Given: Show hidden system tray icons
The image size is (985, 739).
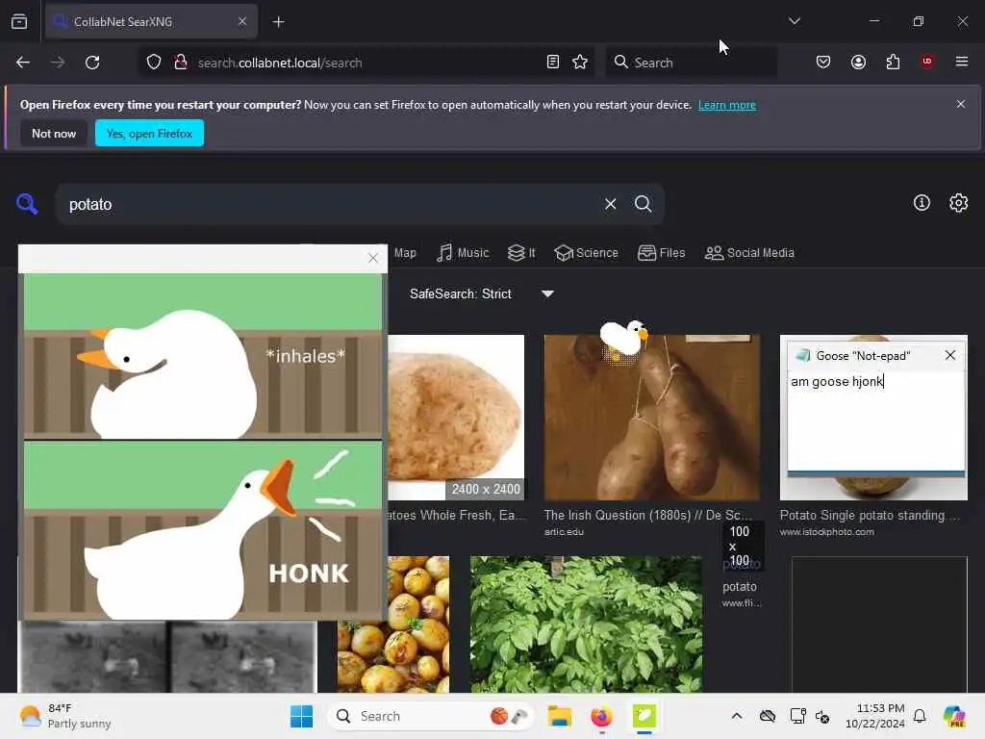Looking at the screenshot, I should coord(737,716).
